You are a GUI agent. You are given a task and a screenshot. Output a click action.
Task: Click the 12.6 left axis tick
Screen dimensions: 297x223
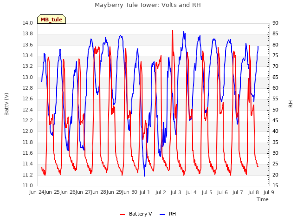pyautogui.click(x=28, y=99)
